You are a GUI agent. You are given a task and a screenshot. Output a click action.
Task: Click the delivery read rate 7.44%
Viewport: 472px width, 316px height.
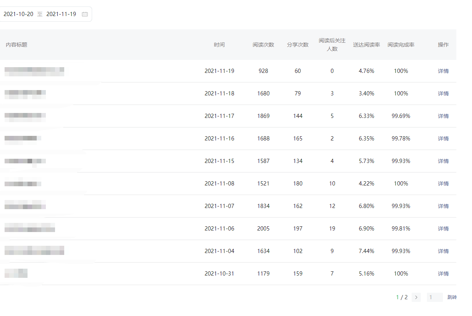click(367, 251)
